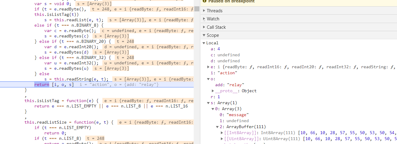Viewport: 397px width, 144px height.
Task: Expand the __proto__ Object entry
Action: coord(213,91)
